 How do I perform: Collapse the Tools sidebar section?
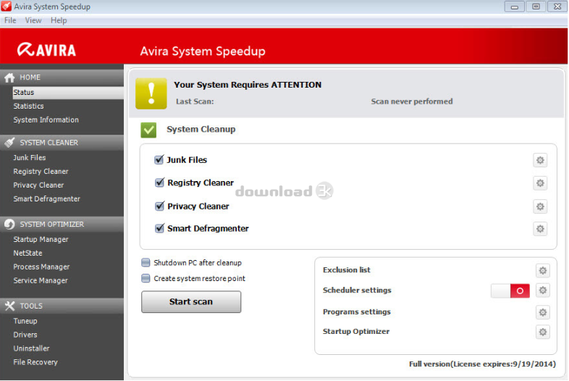31,306
